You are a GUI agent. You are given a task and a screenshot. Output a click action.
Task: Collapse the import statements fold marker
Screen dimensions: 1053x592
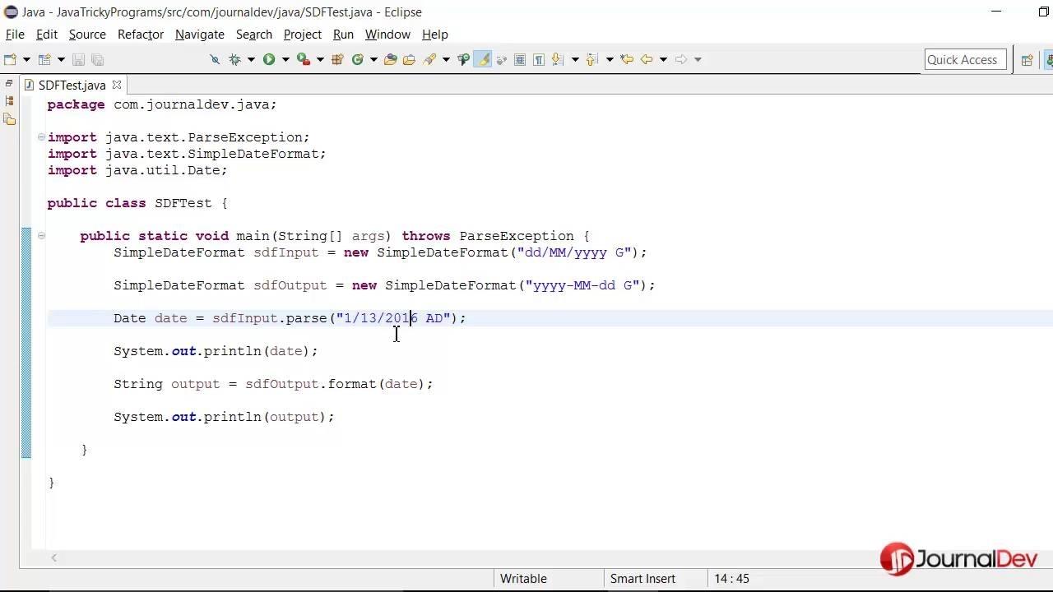coord(41,137)
